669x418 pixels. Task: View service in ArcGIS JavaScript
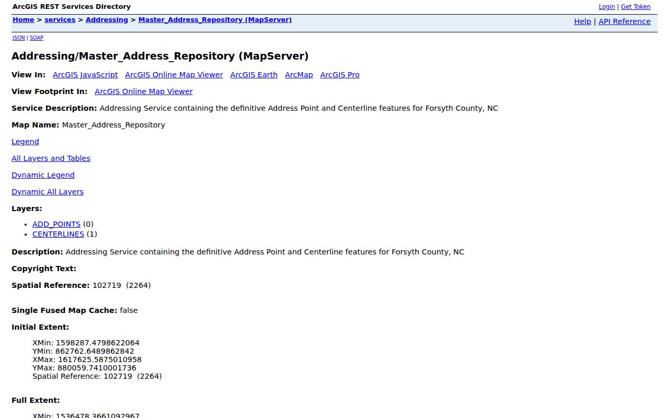coord(85,75)
